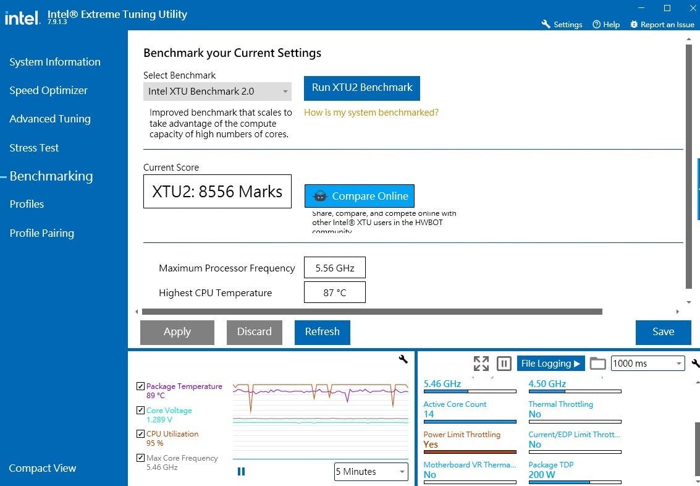
Task: Uncheck the Package Temperature checkbox
Action: click(141, 386)
